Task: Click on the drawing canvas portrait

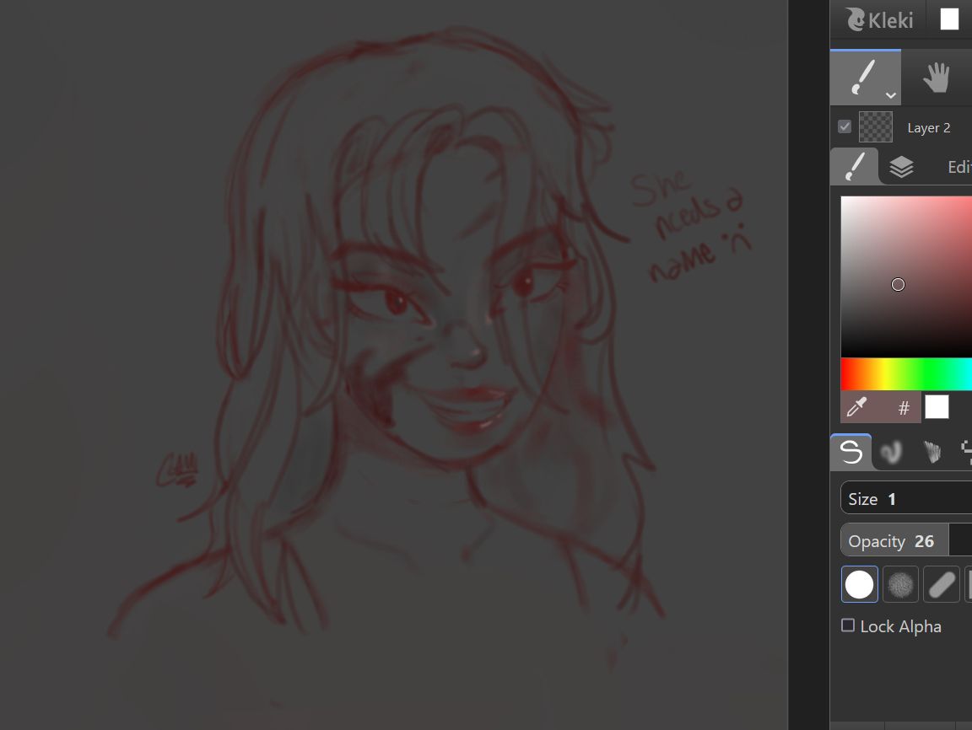Action: (394, 365)
